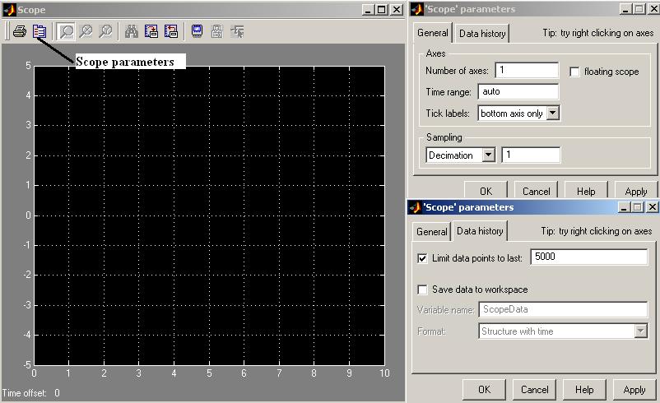Switch to Data history tab beside Axes settings
This screenshot has width=660, height=403.
(482, 33)
